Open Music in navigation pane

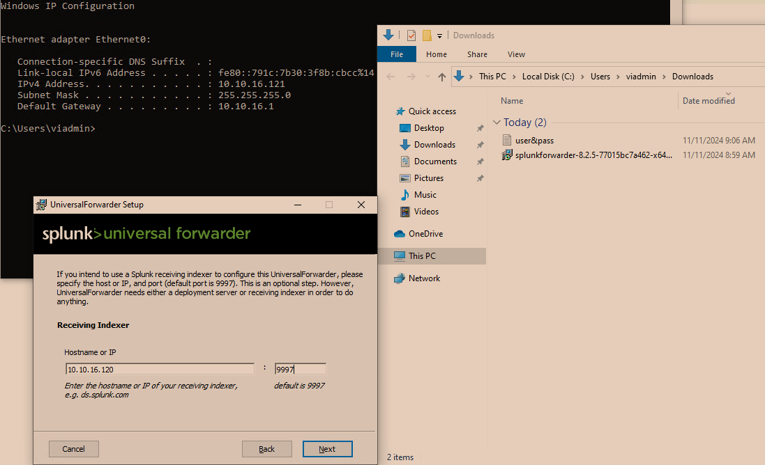coord(425,195)
